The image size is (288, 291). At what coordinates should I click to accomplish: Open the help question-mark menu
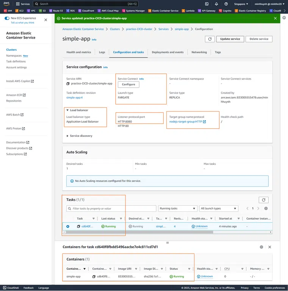point(226,4)
